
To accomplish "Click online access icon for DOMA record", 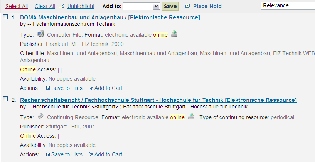I will (x=174, y=34).
